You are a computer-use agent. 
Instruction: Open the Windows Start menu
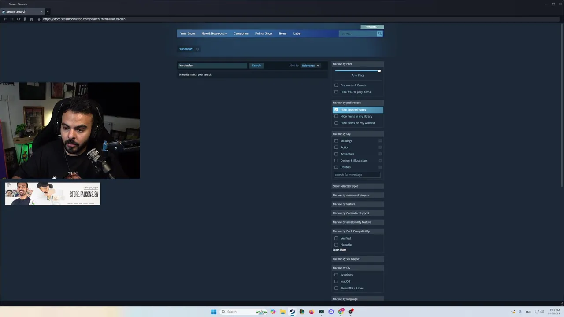coord(214,312)
